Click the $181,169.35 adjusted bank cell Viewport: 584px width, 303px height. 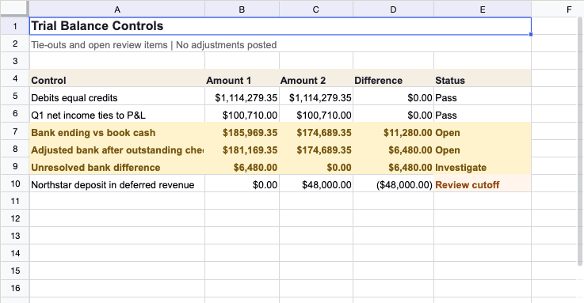242,149
